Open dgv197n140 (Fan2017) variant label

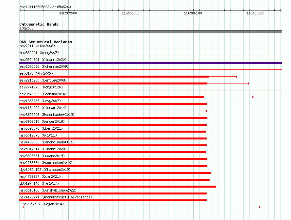pos(39,183)
